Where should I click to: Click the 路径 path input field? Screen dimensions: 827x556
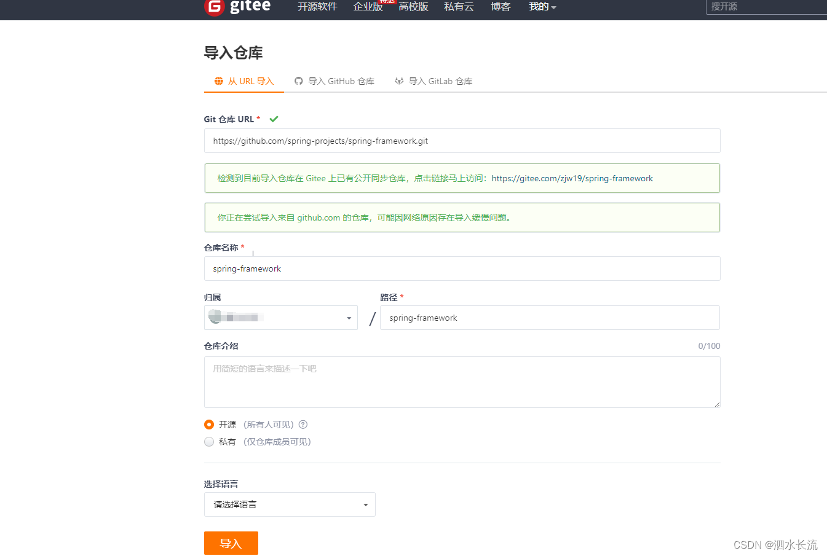coord(550,318)
